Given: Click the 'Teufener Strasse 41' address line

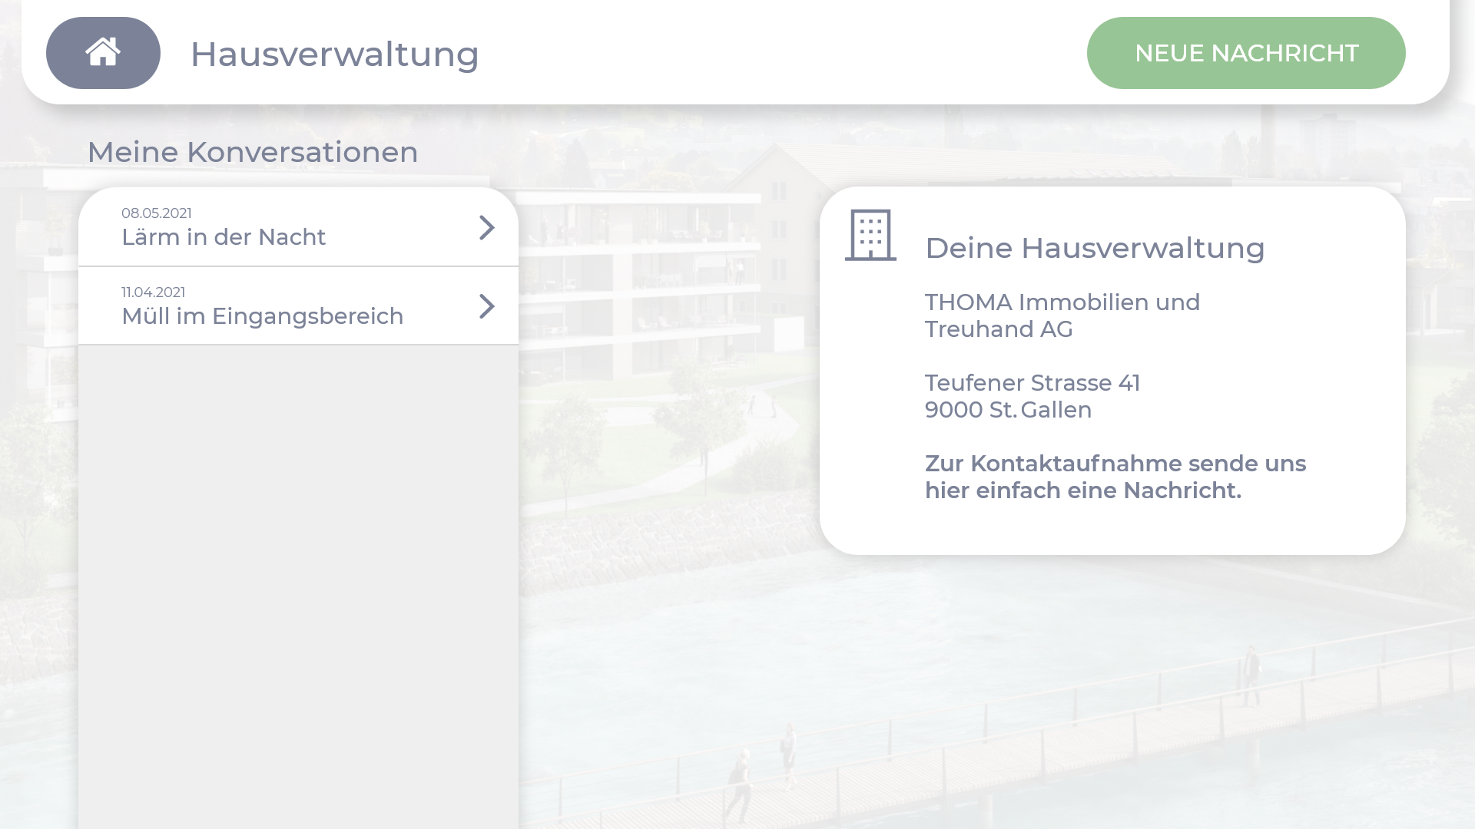Looking at the screenshot, I should (1032, 382).
